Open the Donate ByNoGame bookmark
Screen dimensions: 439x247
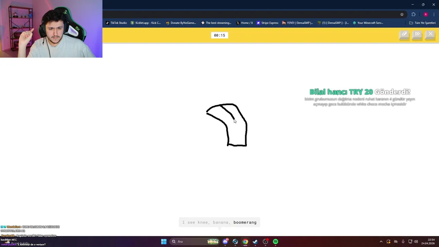point(181,23)
